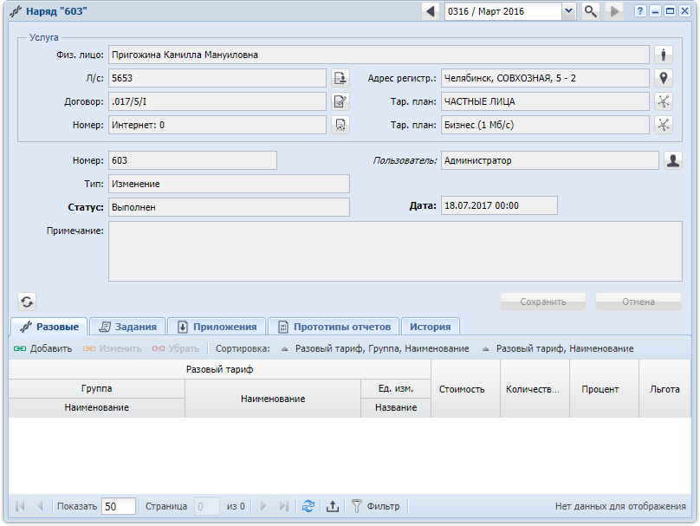Screen dimensions: 700x526
Task: Open the service document icon beside Интернет: 0
Action: (340, 125)
